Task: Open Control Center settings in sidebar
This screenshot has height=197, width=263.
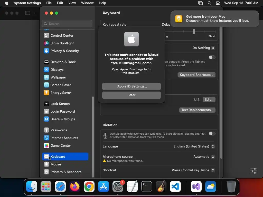Action: (65, 35)
